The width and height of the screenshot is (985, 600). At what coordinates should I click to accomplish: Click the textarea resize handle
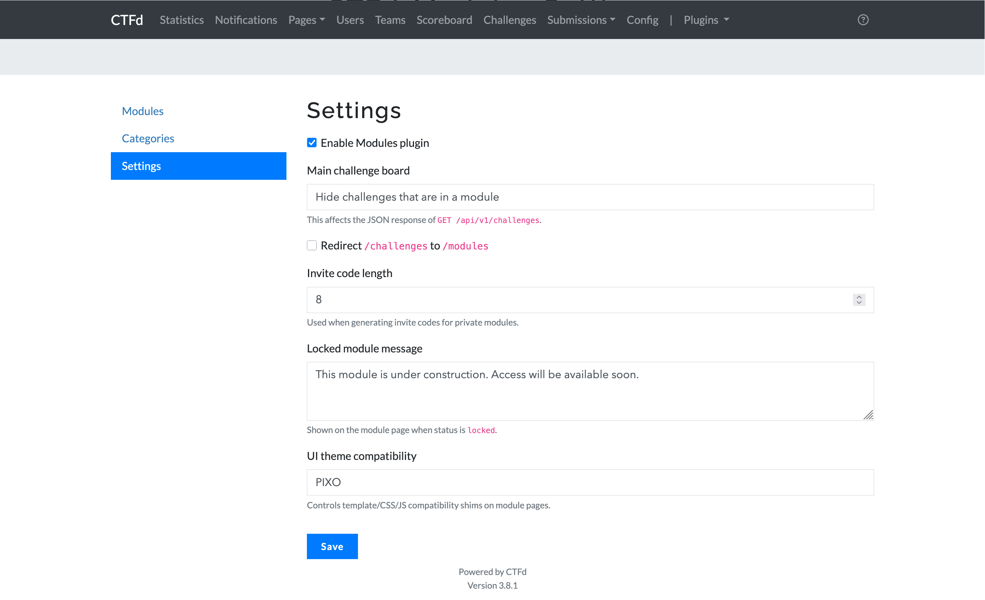pos(868,415)
